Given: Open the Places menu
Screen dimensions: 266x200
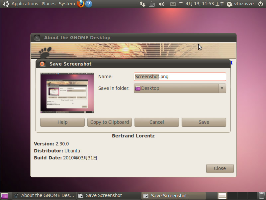Looking at the screenshot, I should coord(48,4).
